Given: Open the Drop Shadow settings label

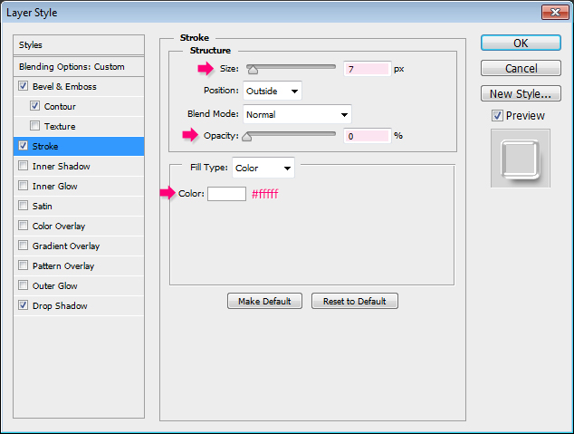Looking at the screenshot, I should (x=60, y=305).
